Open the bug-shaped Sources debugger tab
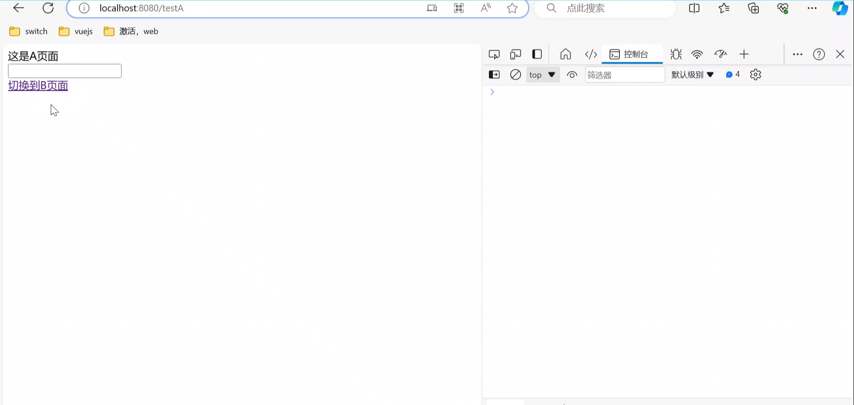 click(x=676, y=54)
